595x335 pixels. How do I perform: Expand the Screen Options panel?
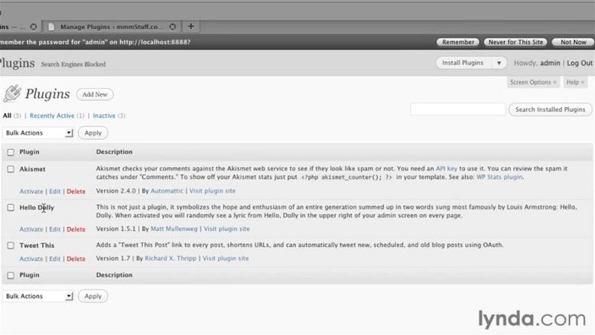pyautogui.click(x=533, y=82)
